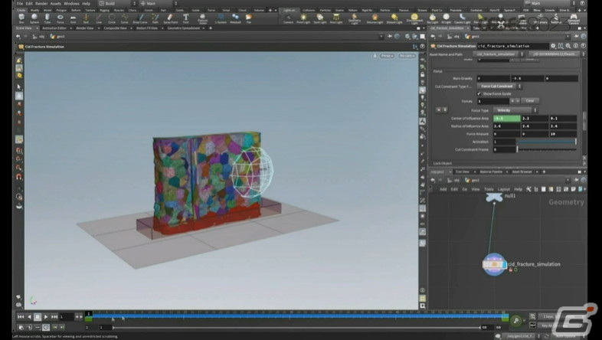Open network editor Tools menu
The image size is (602, 340).
tap(489, 189)
